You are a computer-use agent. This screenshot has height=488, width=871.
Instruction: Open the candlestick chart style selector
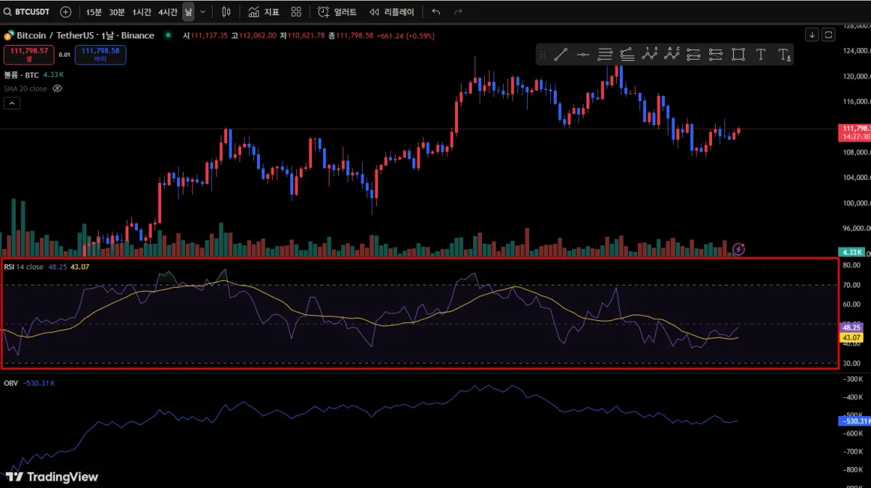(226, 12)
